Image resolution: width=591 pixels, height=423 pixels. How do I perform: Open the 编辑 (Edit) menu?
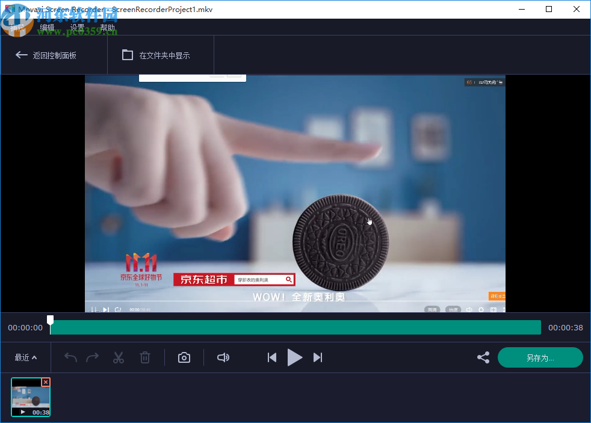pyautogui.click(x=46, y=27)
